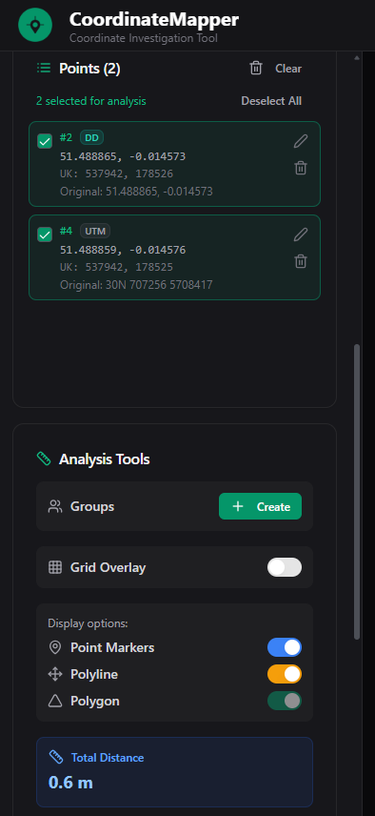Edit point #4 with pencil icon

(301, 235)
